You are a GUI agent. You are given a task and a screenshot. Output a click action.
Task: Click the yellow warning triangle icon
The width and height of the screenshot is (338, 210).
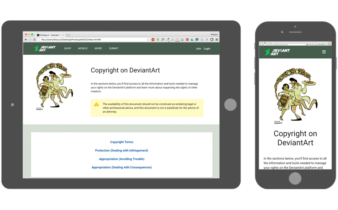[96, 104]
